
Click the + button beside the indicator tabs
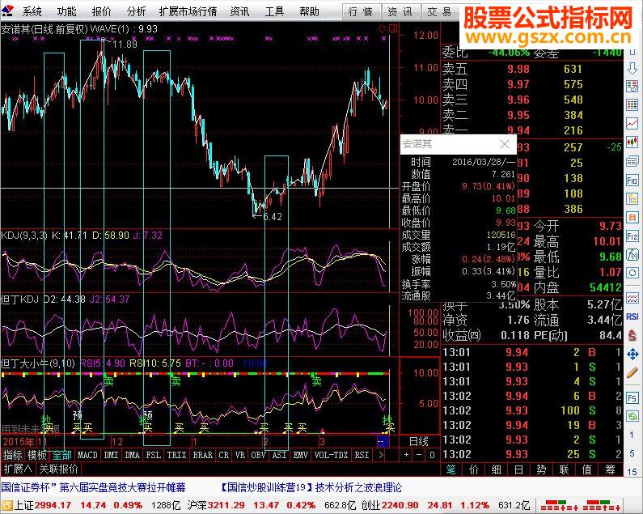406,455
